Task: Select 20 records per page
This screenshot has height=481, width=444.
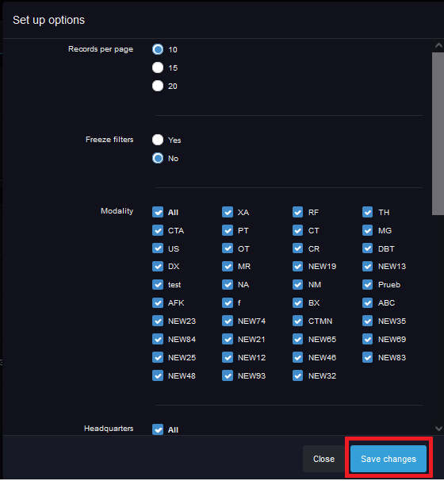Action: pos(158,86)
